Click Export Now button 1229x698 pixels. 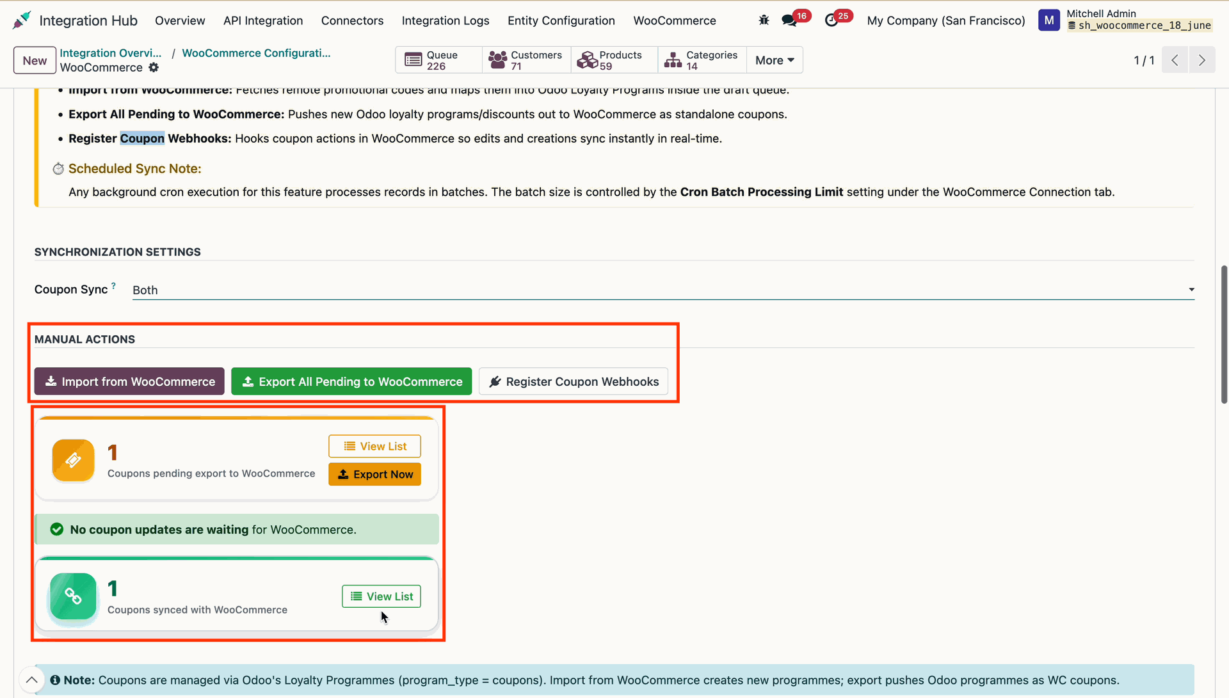pos(374,474)
